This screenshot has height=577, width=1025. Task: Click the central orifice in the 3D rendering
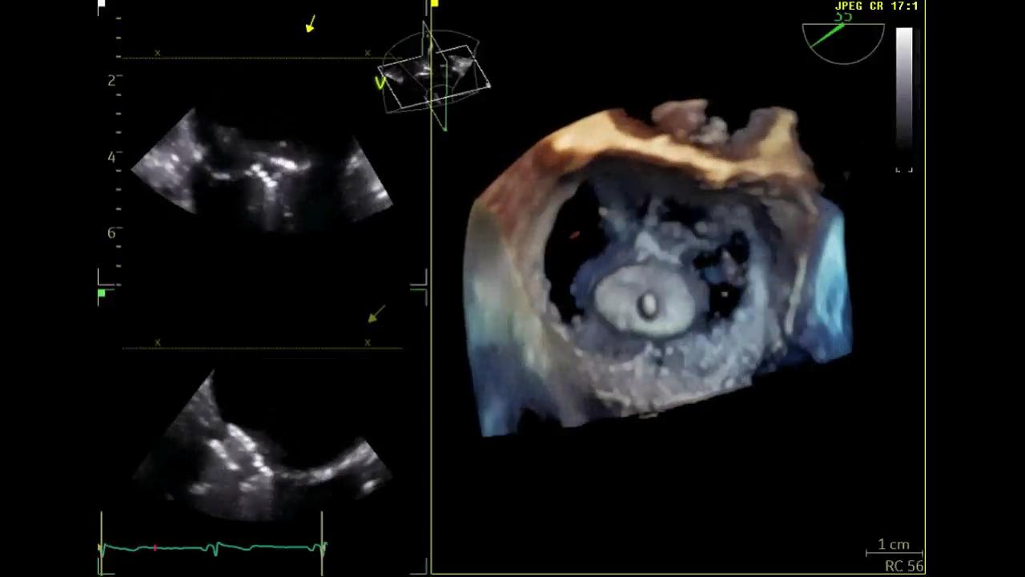pos(647,305)
